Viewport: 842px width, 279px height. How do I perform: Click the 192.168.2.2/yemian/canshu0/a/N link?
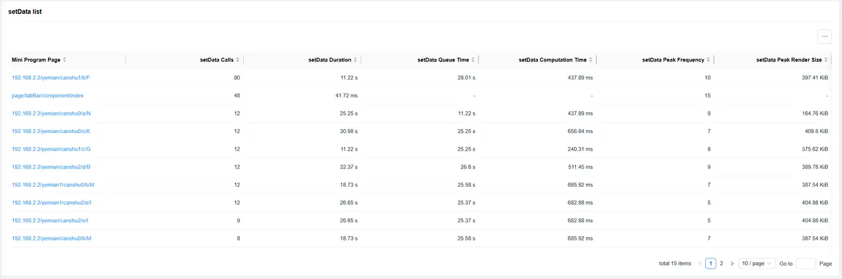point(51,113)
